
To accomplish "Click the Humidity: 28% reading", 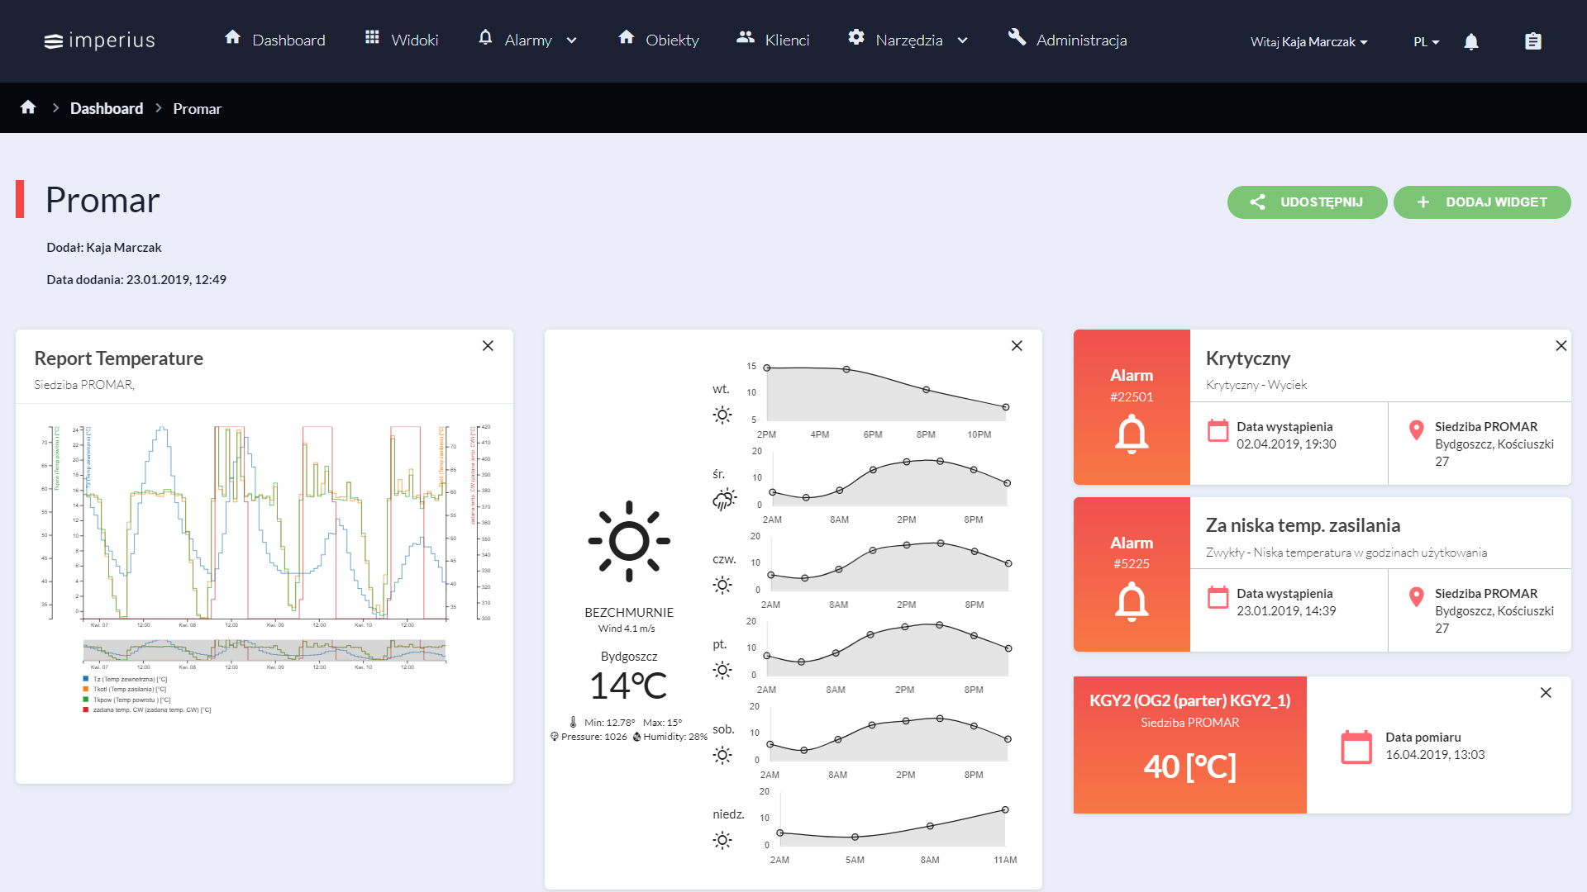I will pyautogui.click(x=670, y=737).
